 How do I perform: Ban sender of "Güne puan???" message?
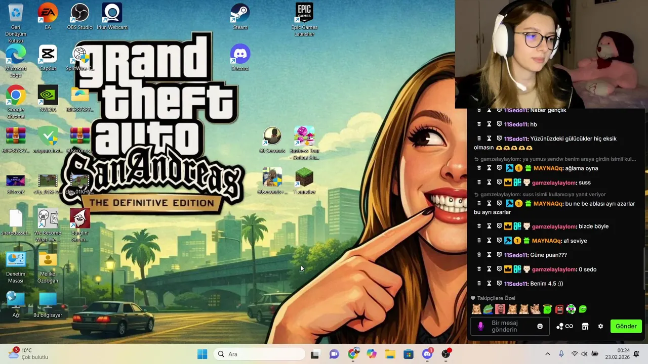coord(499,255)
